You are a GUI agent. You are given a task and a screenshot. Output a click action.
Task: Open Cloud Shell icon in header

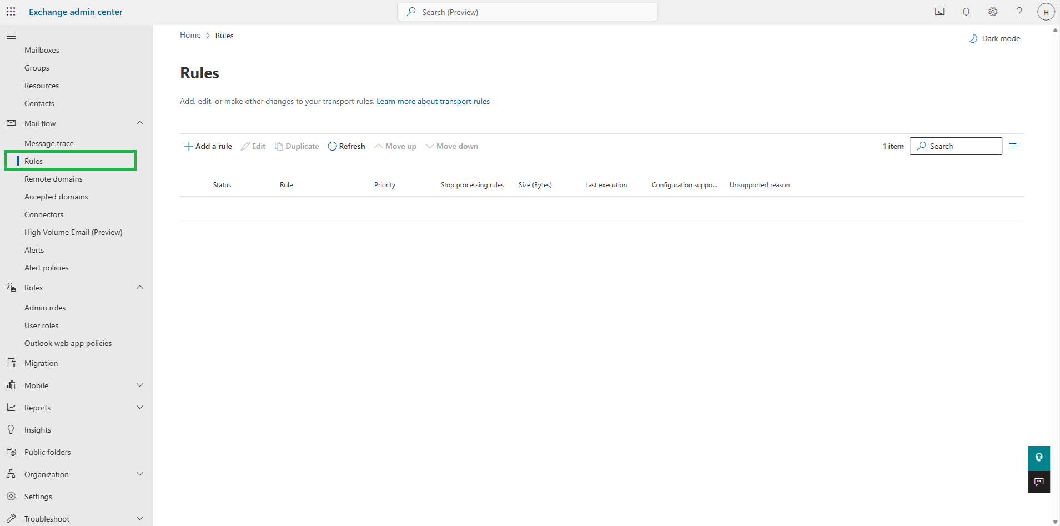point(940,12)
